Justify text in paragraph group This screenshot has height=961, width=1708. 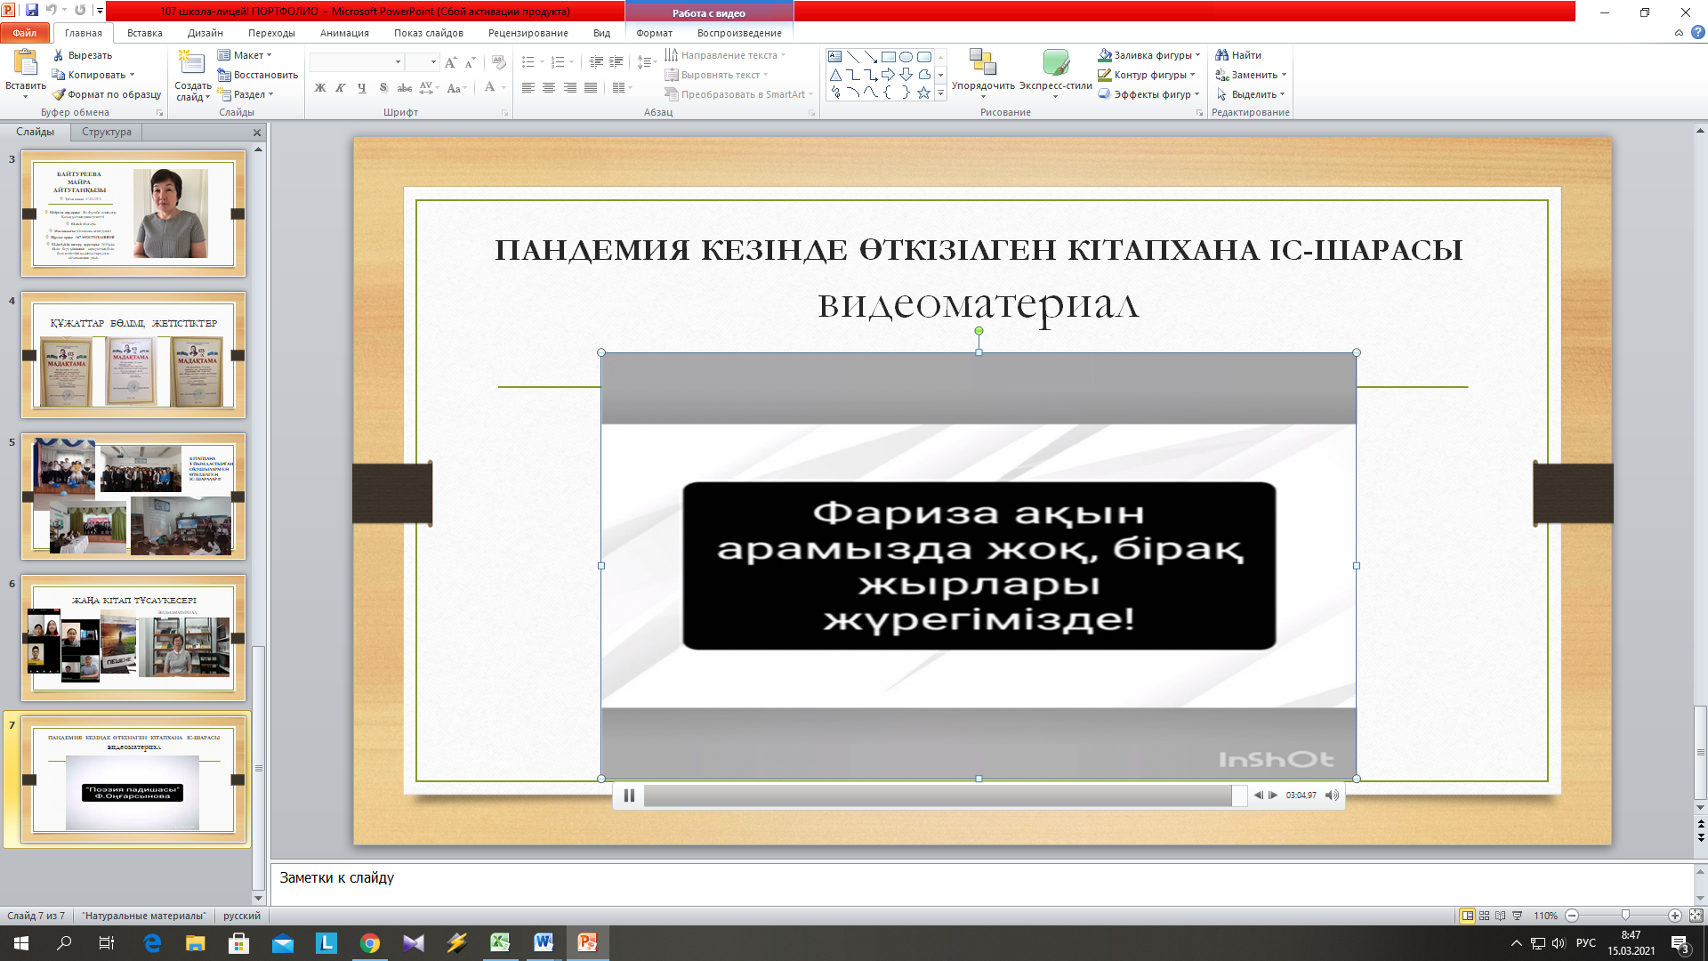(591, 88)
